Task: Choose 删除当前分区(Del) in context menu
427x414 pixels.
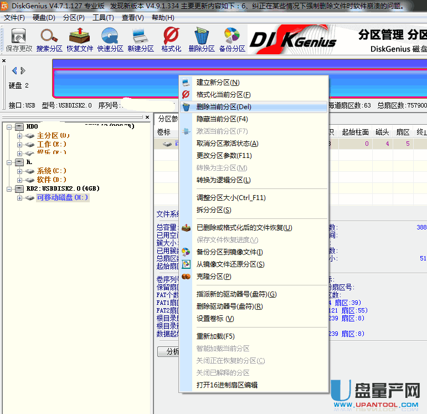Action: click(224, 107)
